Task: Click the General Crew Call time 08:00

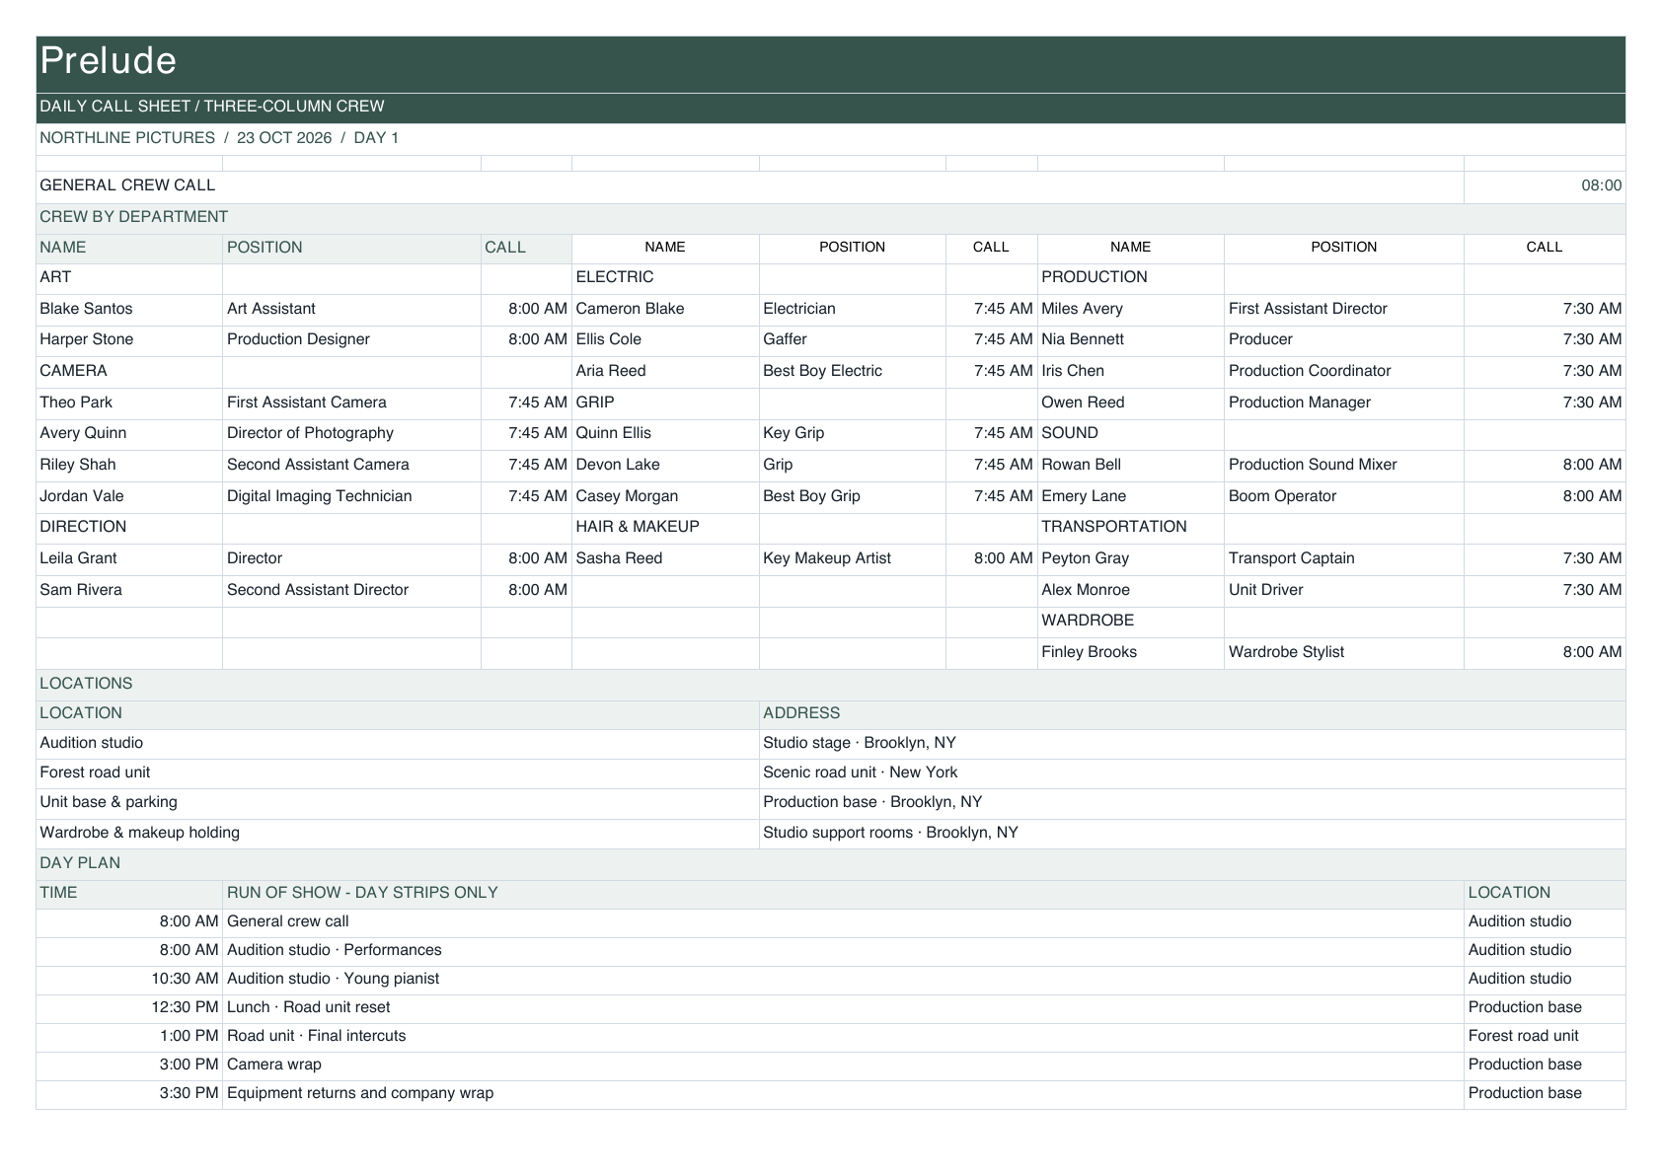Action: point(1545,185)
